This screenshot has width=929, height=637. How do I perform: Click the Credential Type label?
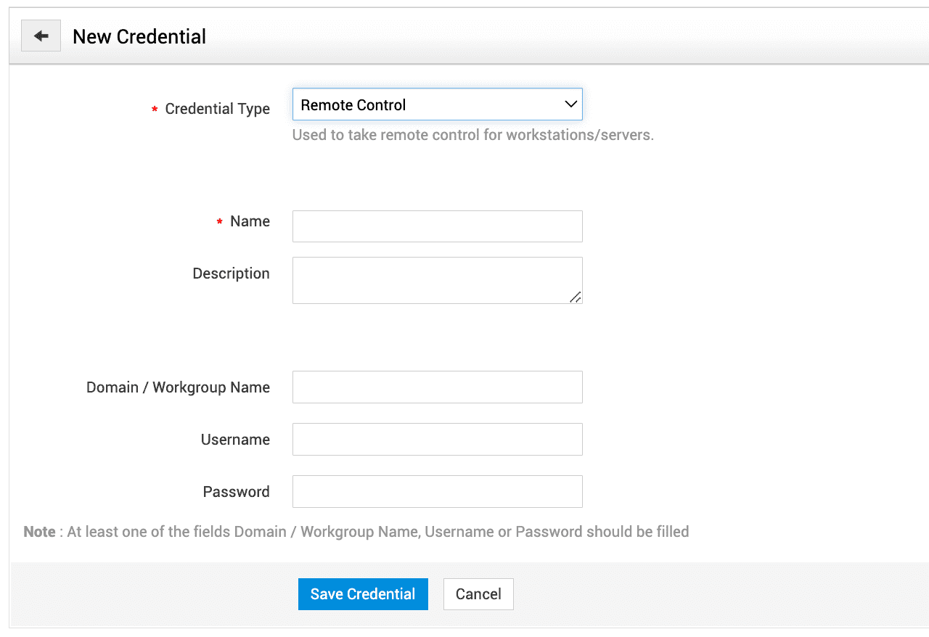point(217,109)
